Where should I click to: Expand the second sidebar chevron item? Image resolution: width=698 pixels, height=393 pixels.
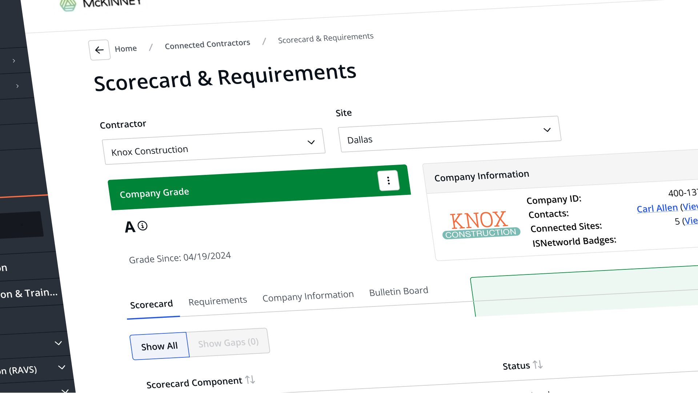coord(17,86)
